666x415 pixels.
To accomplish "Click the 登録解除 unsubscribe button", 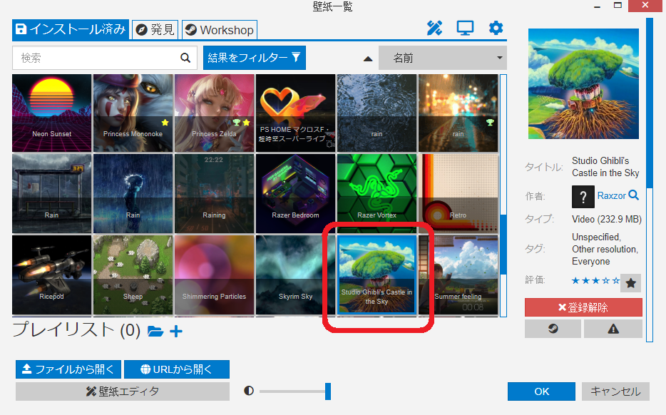I will [583, 307].
